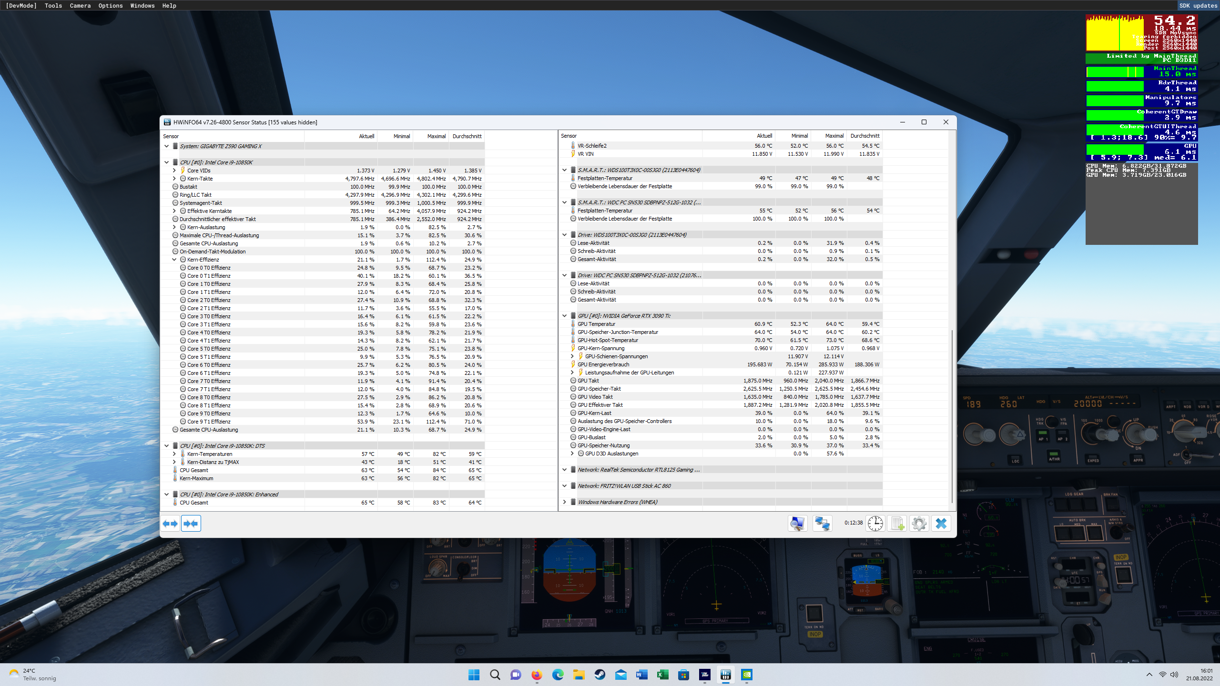Expand the Core VIDs row
Screen dimensions: 1220x686
coord(174,171)
